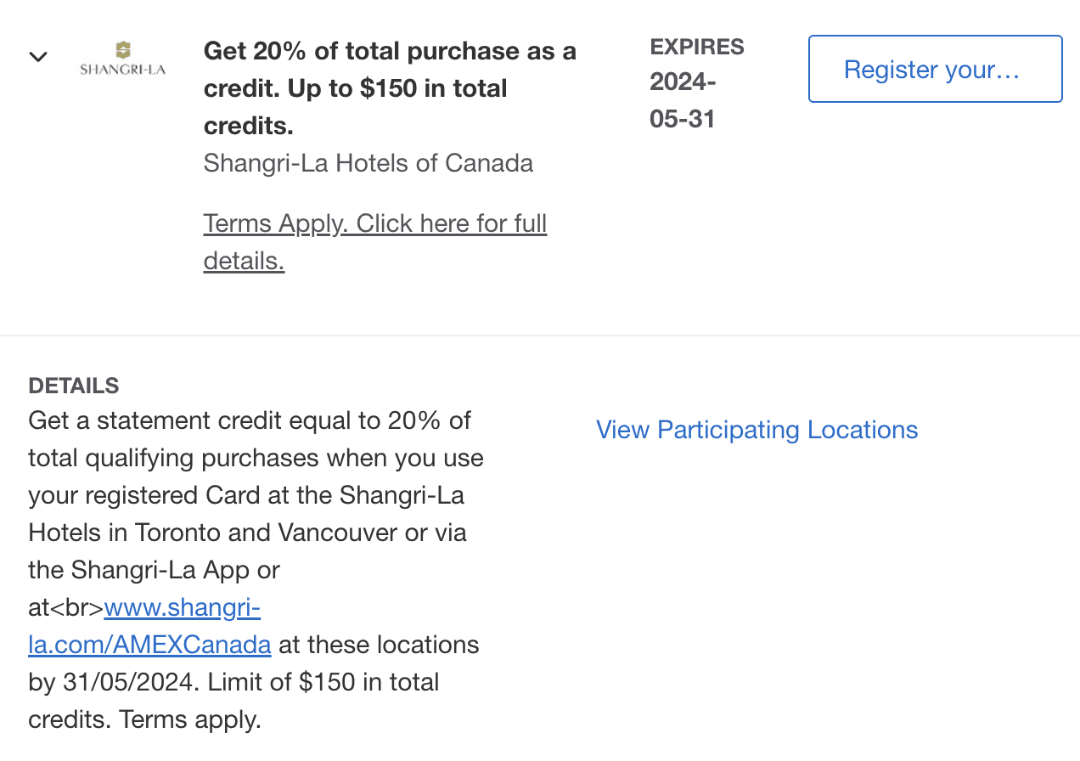Image resolution: width=1080 pixels, height=761 pixels.
Task: Click the 2024-05-31 expiry date
Action: tap(683, 100)
